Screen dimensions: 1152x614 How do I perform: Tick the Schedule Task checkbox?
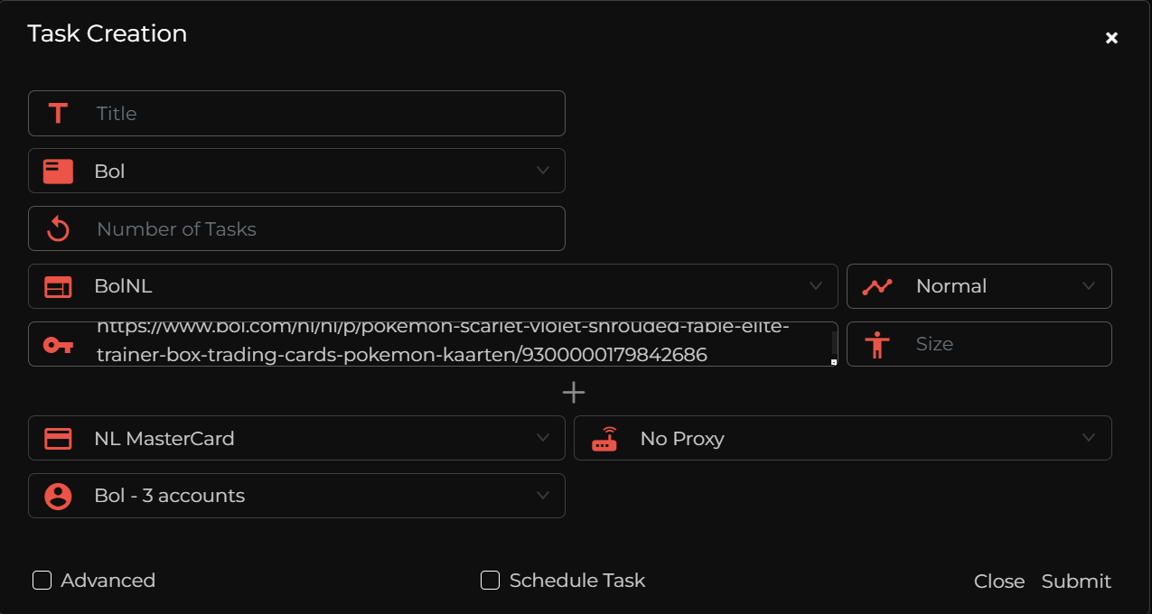(x=490, y=581)
